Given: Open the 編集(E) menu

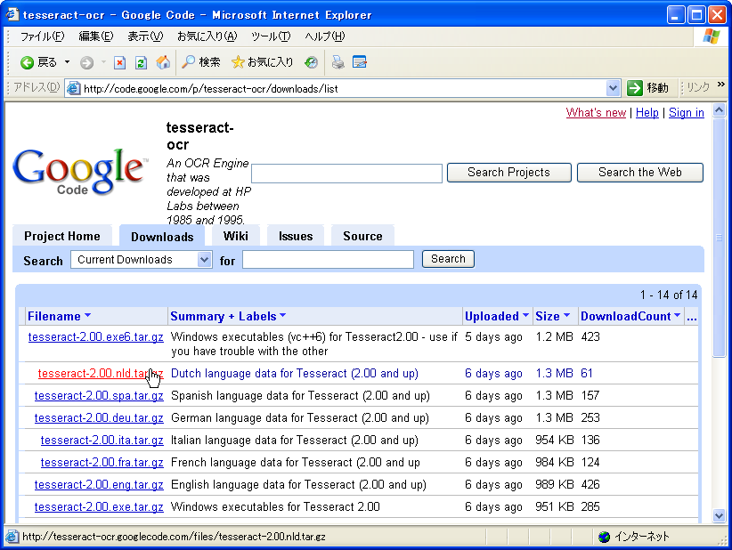Looking at the screenshot, I should click(x=95, y=36).
